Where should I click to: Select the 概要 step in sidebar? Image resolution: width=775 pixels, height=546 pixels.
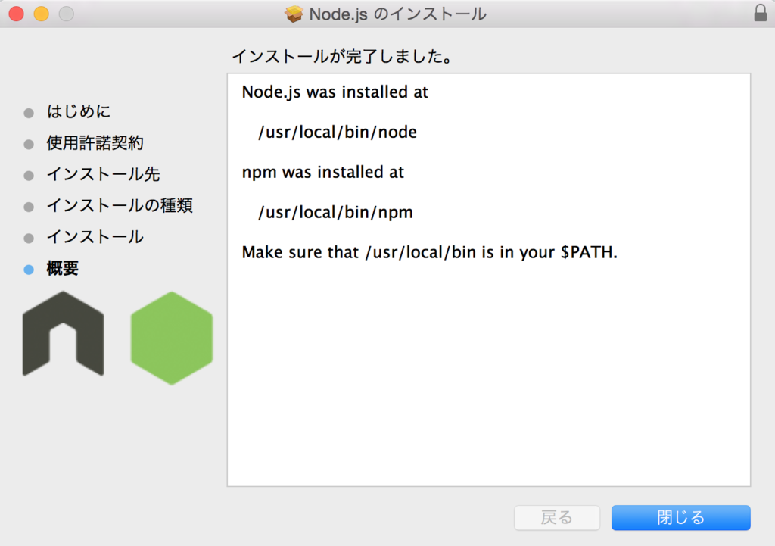coord(62,268)
